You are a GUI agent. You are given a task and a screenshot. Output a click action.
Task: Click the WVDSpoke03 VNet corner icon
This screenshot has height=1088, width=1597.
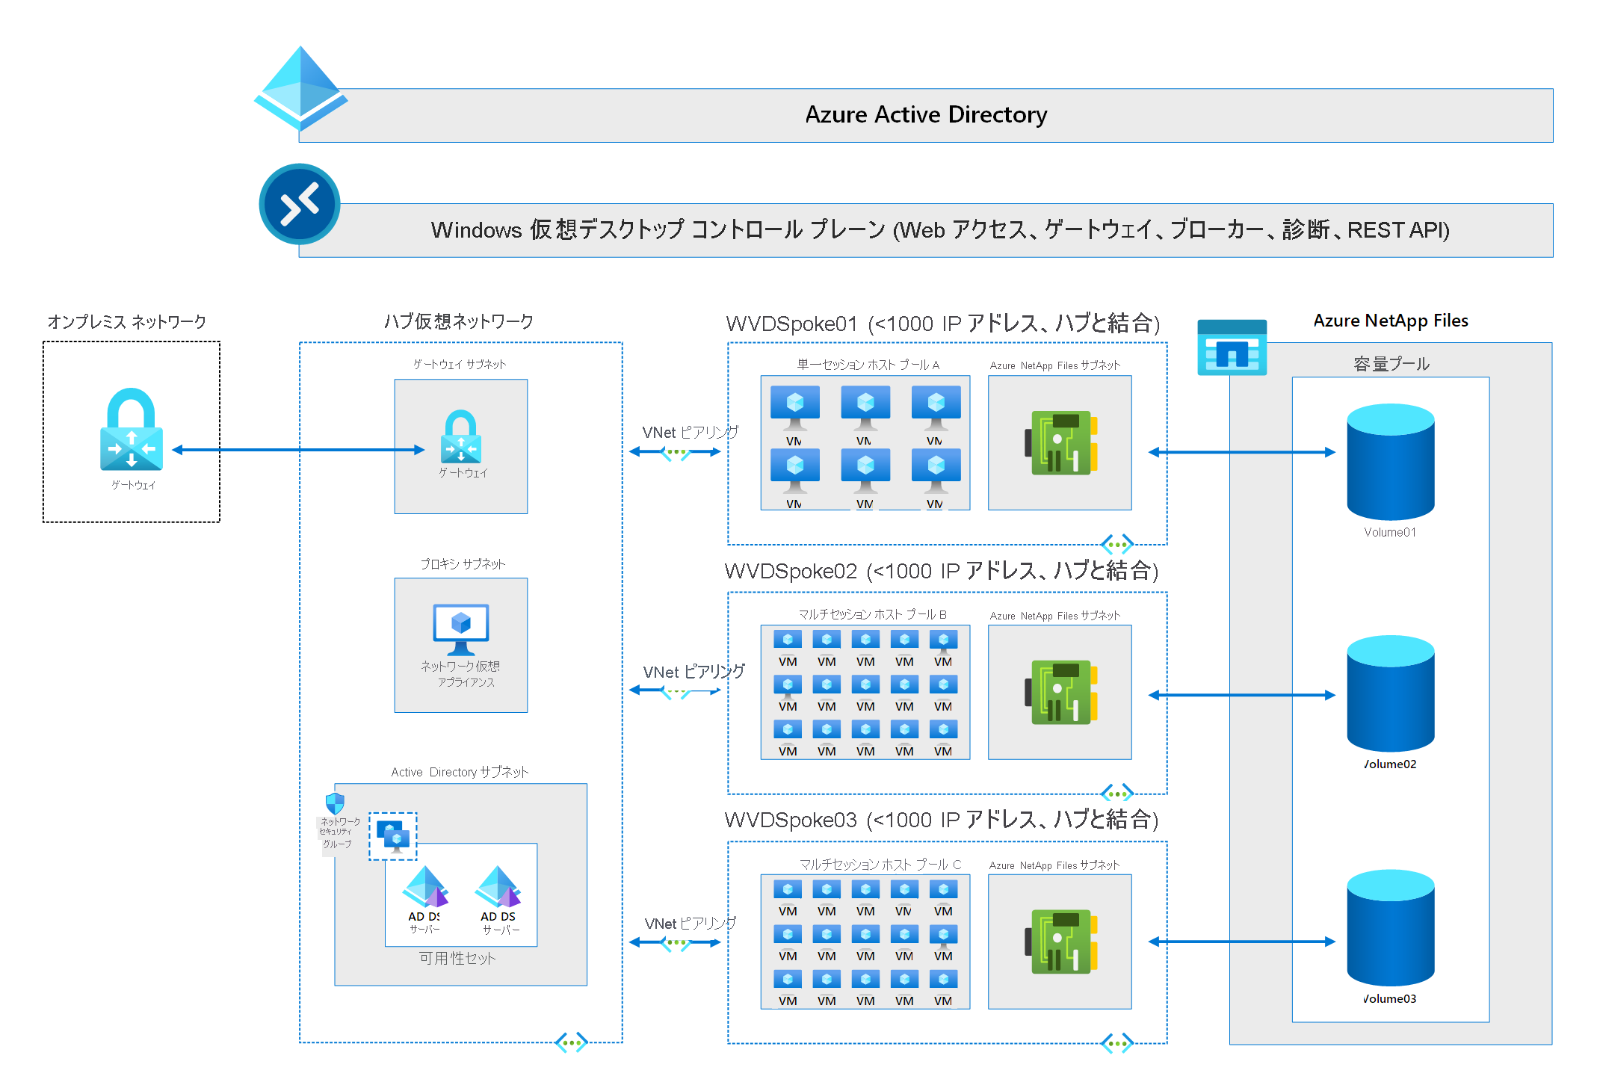pyautogui.click(x=1117, y=1043)
